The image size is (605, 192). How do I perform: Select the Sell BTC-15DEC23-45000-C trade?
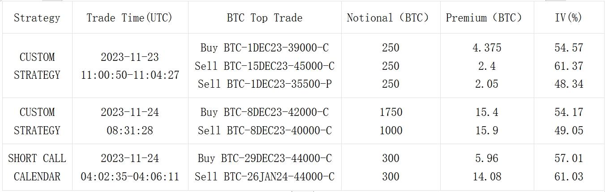[x=264, y=66]
